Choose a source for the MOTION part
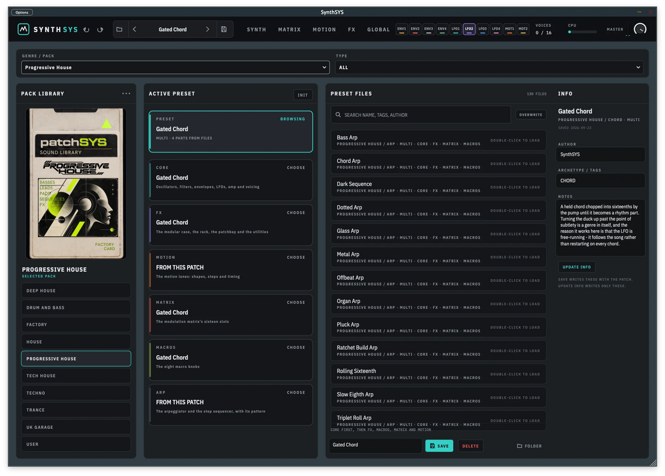The width and height of the screenshot is (665, 476). pyautogui.click(x=296, y=257)
